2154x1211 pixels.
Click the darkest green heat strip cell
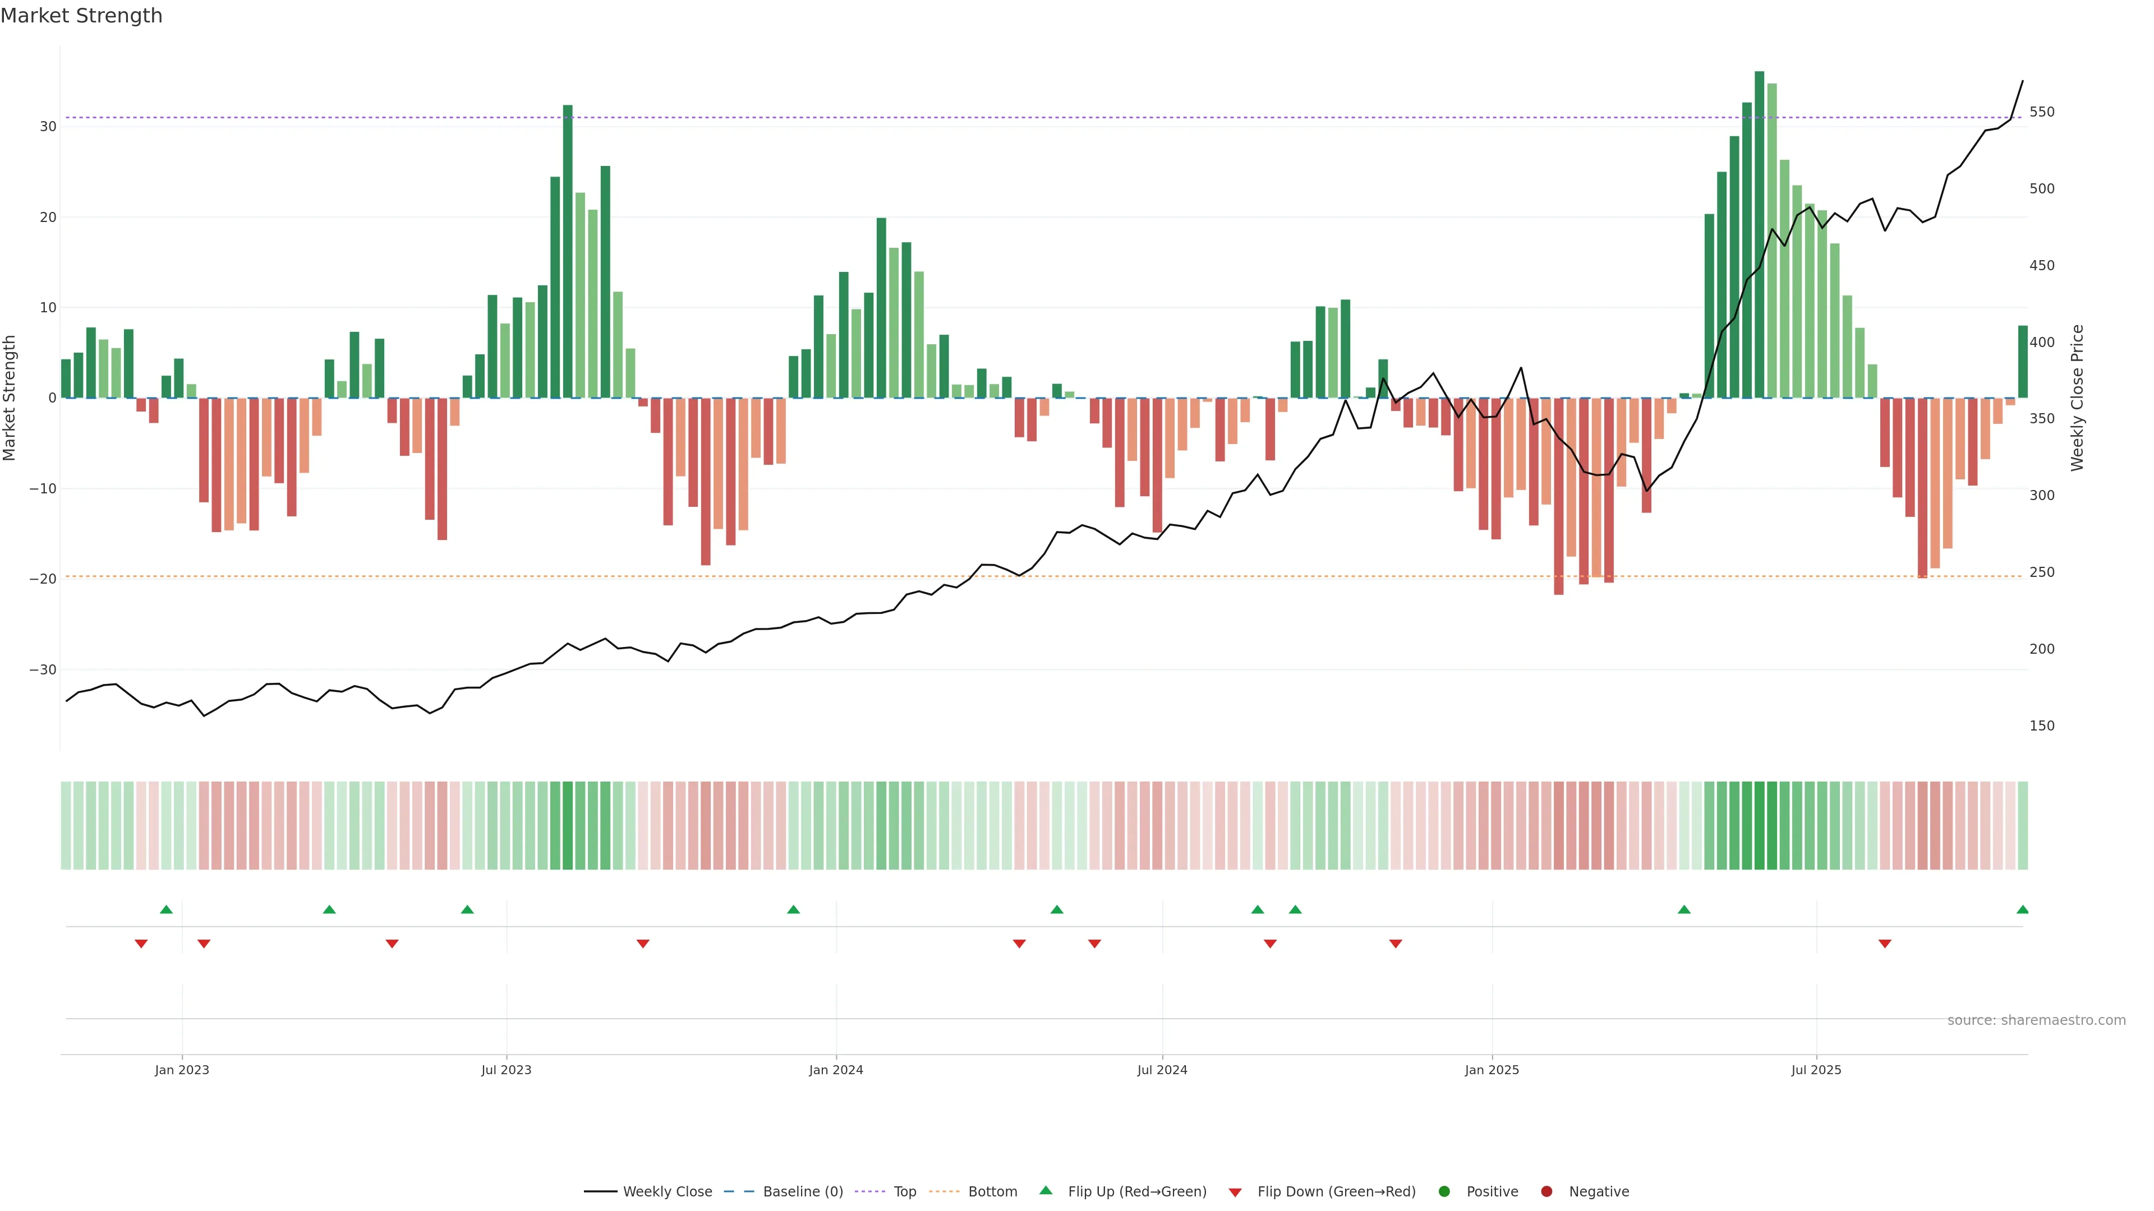click(1759, 826)
